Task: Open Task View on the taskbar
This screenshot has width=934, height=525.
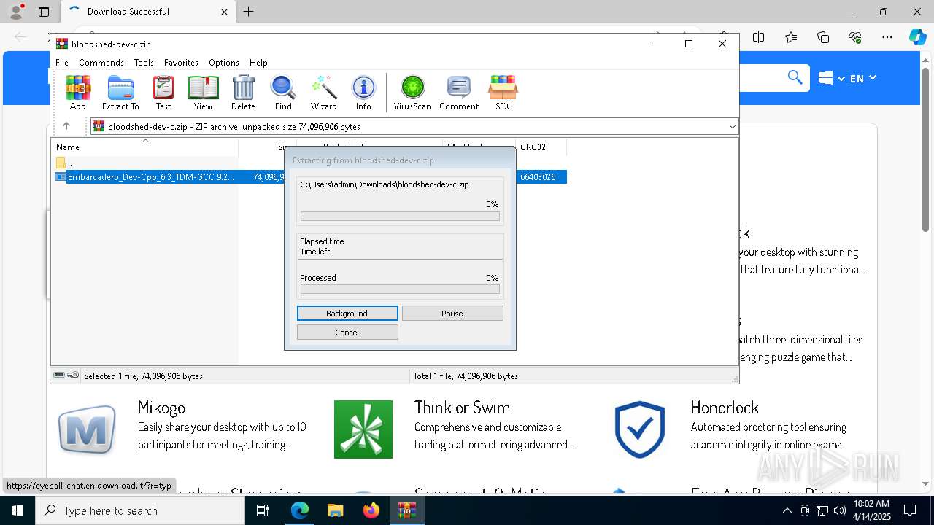Action: (x=263, y=510)
